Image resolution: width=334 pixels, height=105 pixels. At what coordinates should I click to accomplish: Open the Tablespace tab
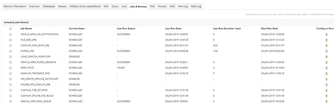(x=49, y=6)
